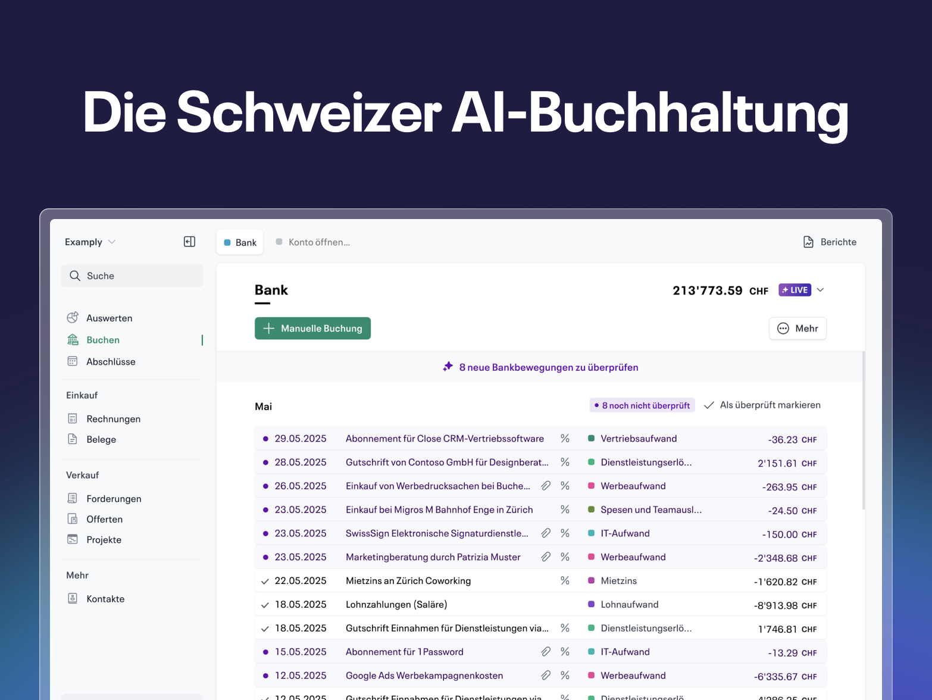932x700 pixels.
Task: Click green color dot beside Vertriebsaufwand
Action: (x=592, y=439)
